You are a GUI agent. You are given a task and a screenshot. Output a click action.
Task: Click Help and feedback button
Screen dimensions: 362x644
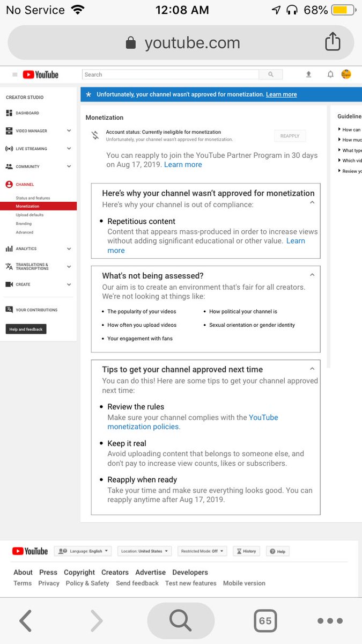click(x=26, y=329)
